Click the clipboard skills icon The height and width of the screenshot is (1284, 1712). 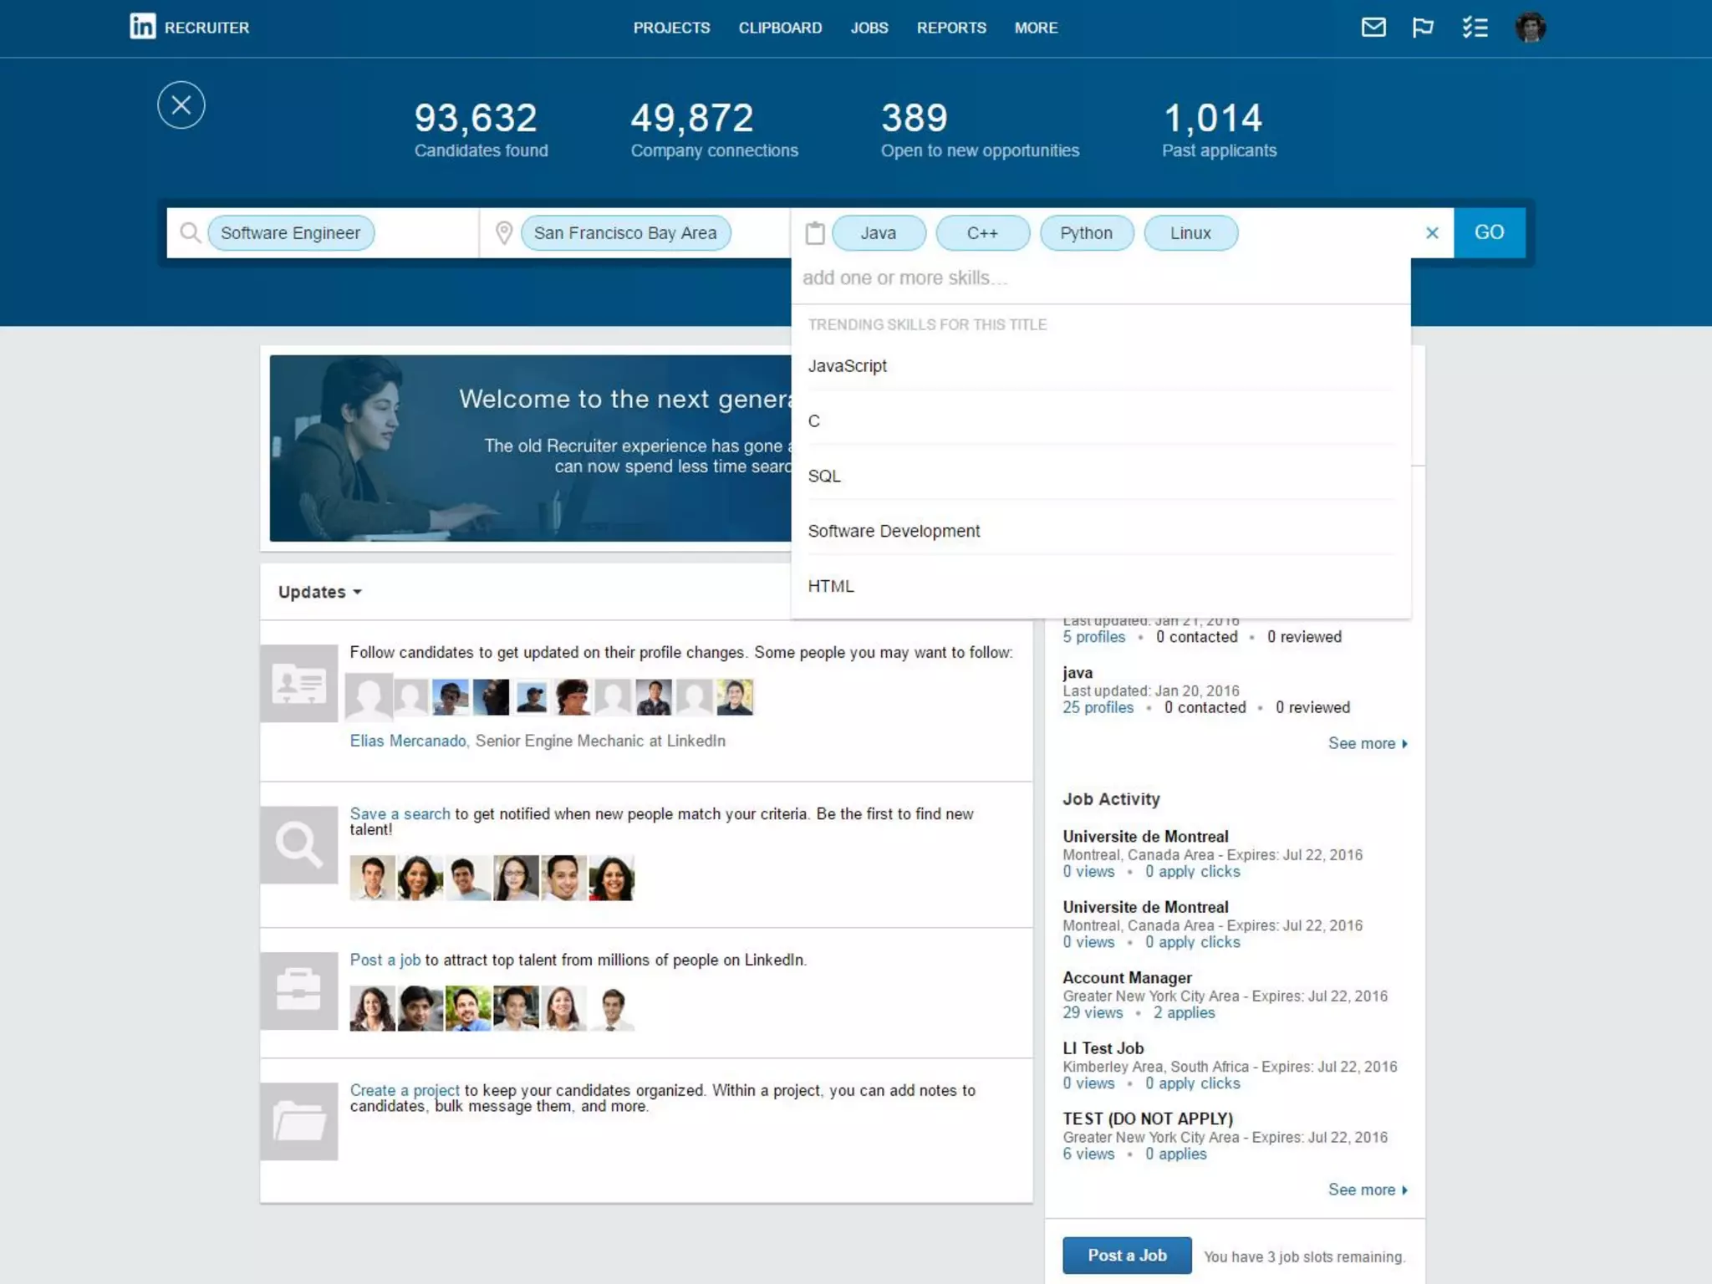coord(815,232)
